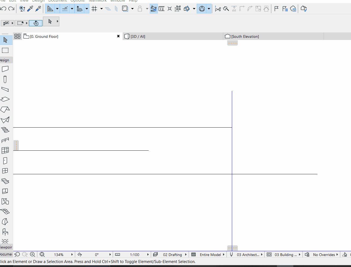Toggle the Guide Lines set-square button

coord(50,9)
